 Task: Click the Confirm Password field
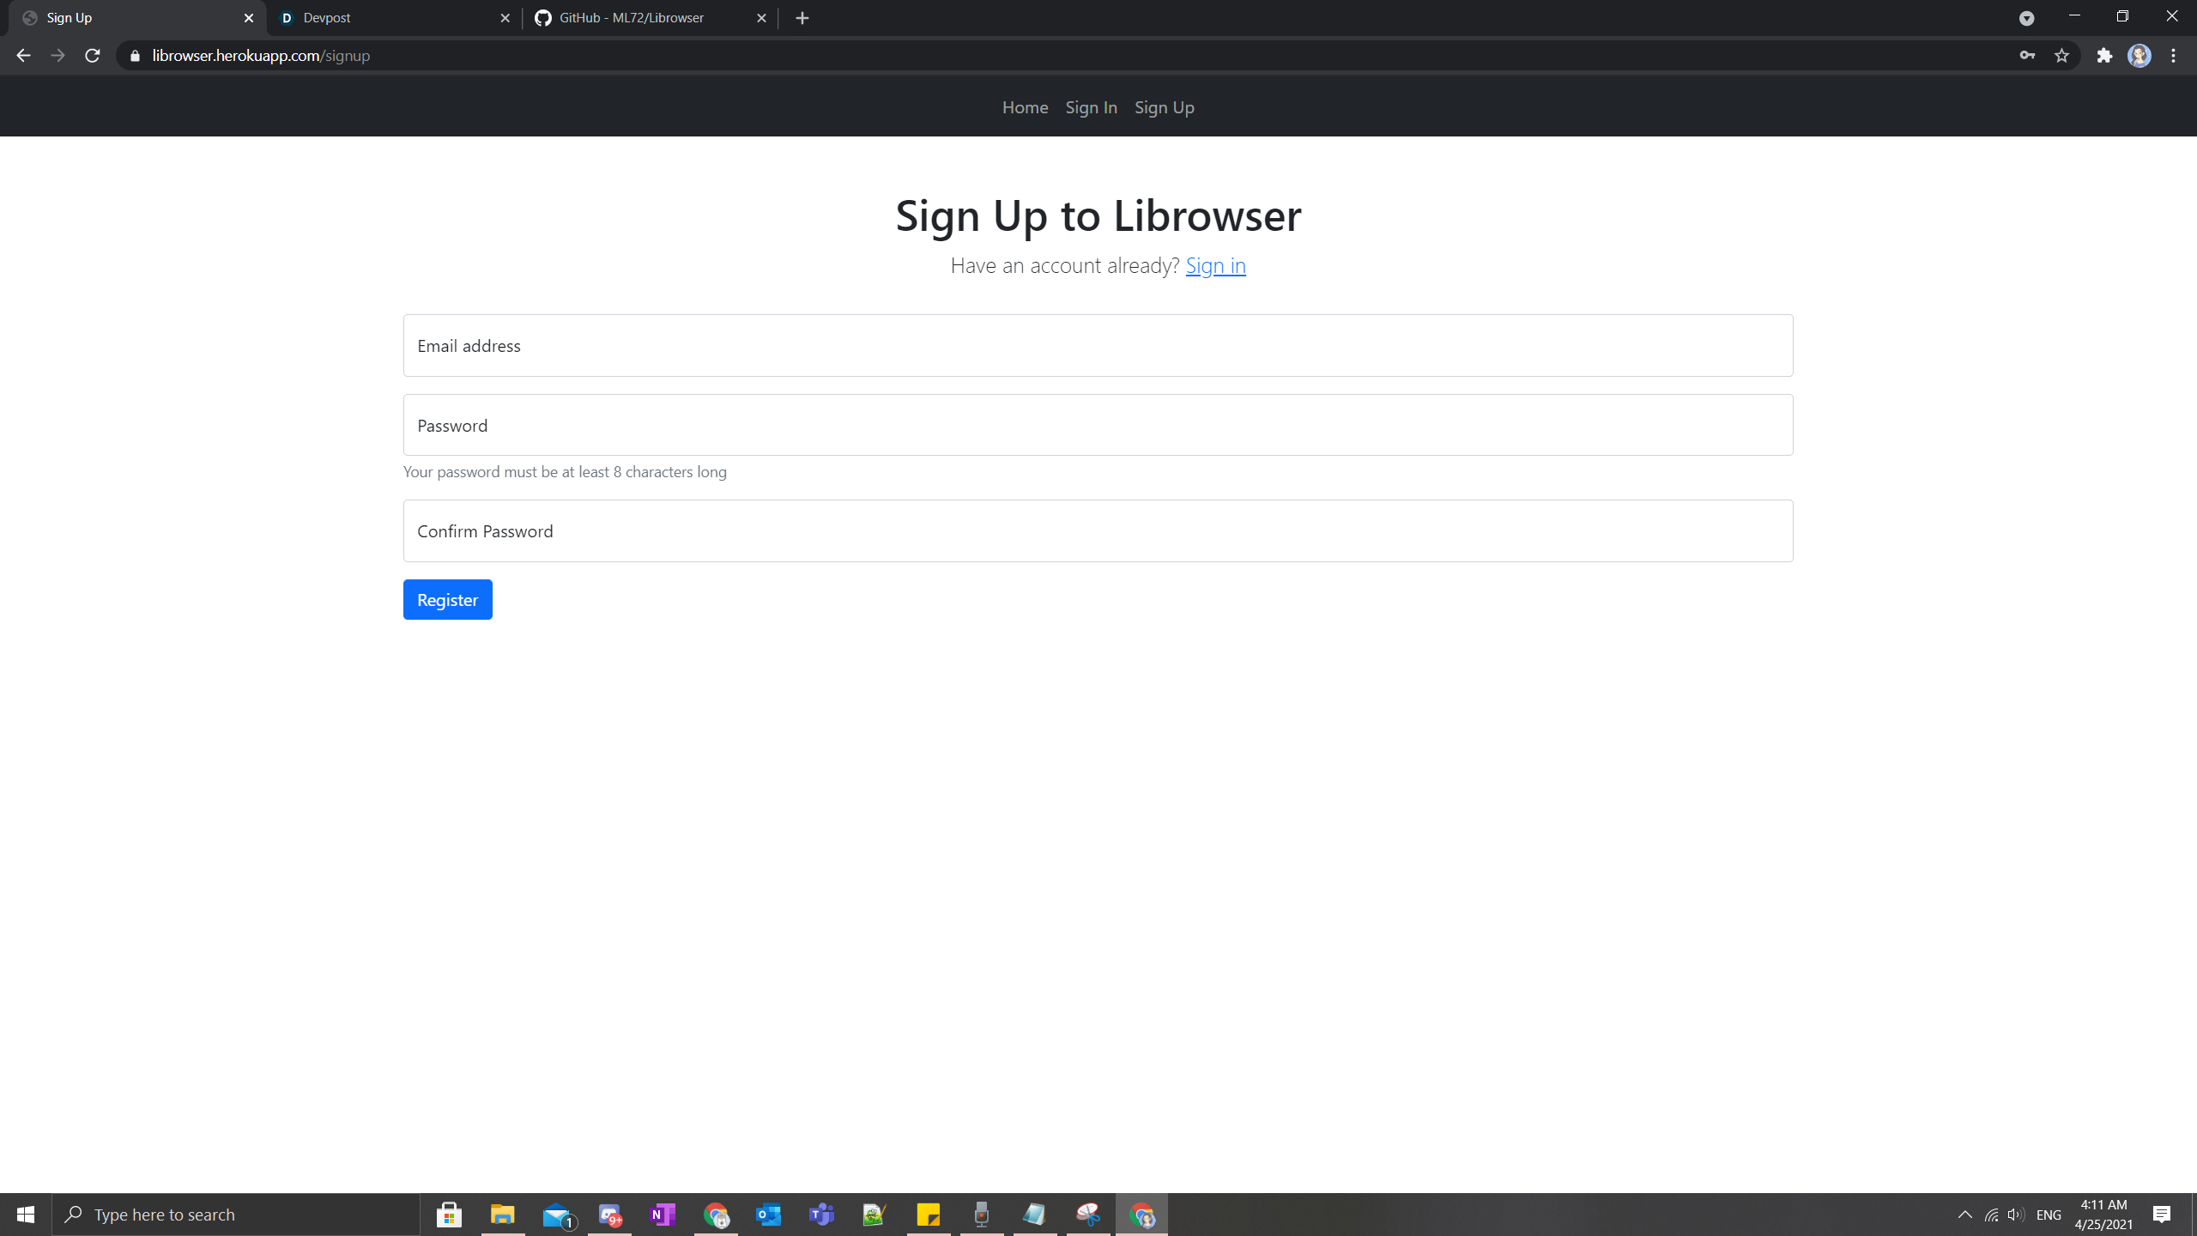(x=1098, y=530)
